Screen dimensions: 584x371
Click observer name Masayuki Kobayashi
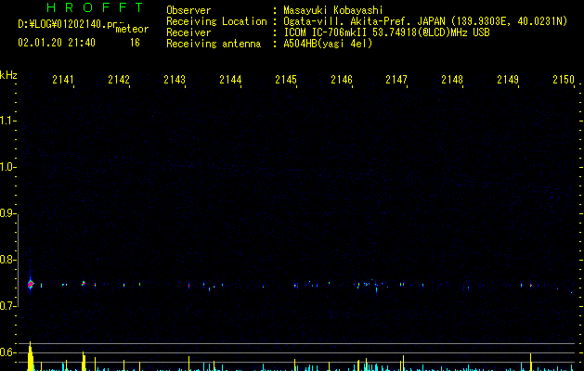pos(333,10)
